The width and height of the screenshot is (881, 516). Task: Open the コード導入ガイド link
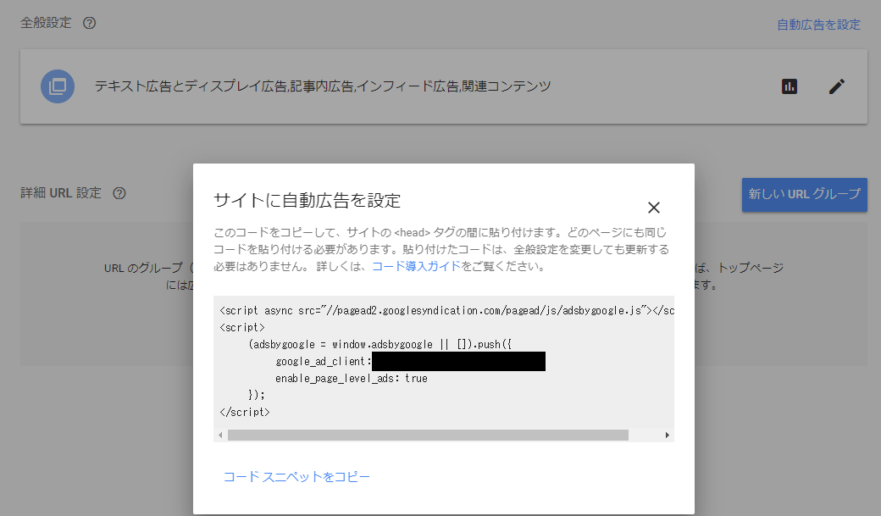coord(416,266)
